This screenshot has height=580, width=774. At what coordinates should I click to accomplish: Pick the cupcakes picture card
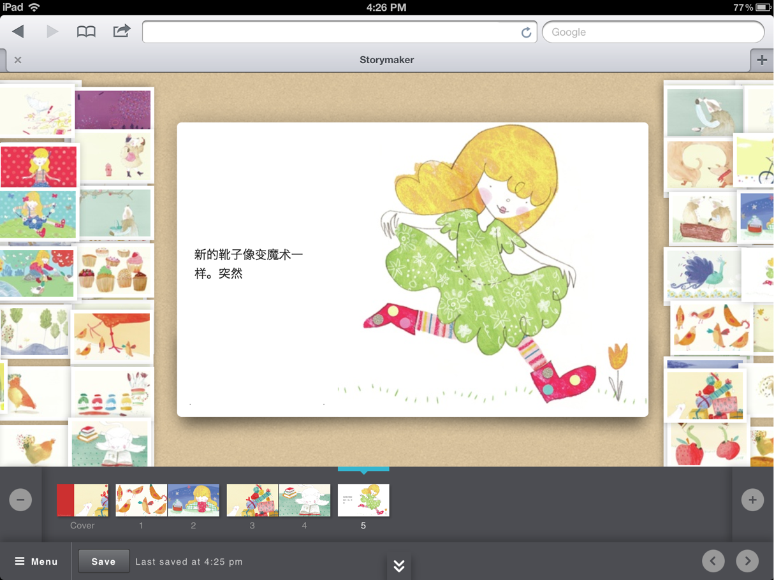coord(113,272)
